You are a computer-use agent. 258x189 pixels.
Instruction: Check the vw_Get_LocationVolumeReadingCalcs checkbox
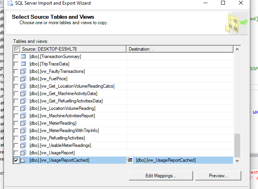(16, 87)
